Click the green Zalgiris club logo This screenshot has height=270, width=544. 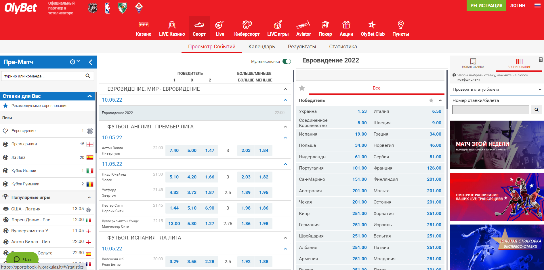coord(123,8)
